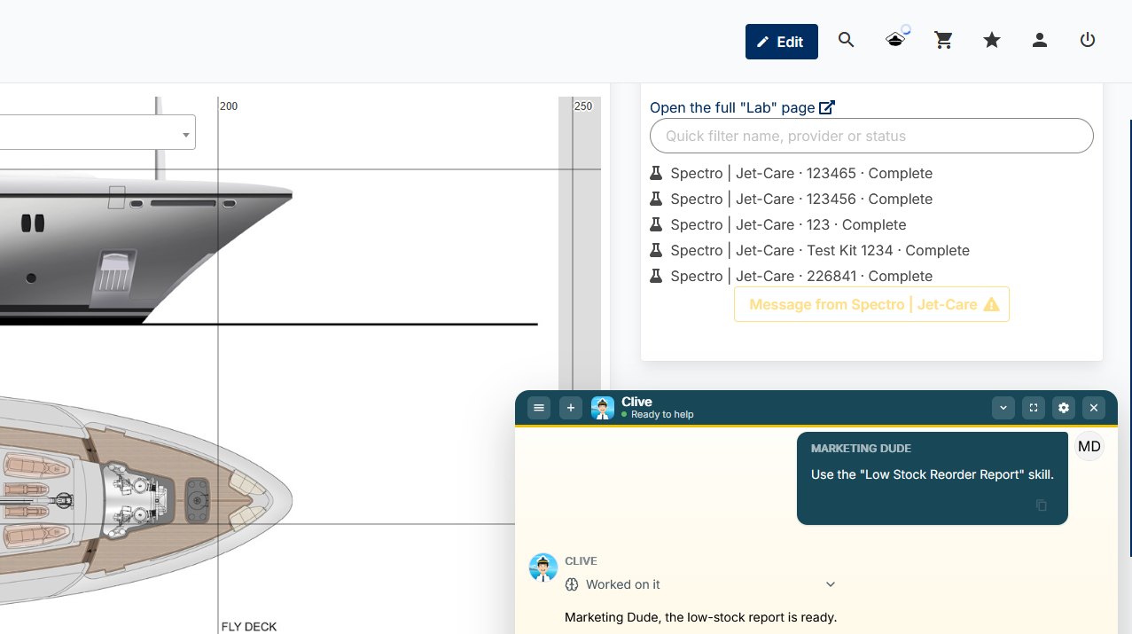The image size is (1132, 634).
Task: Open favorites star icon
Action: click(x=992, y=40)
